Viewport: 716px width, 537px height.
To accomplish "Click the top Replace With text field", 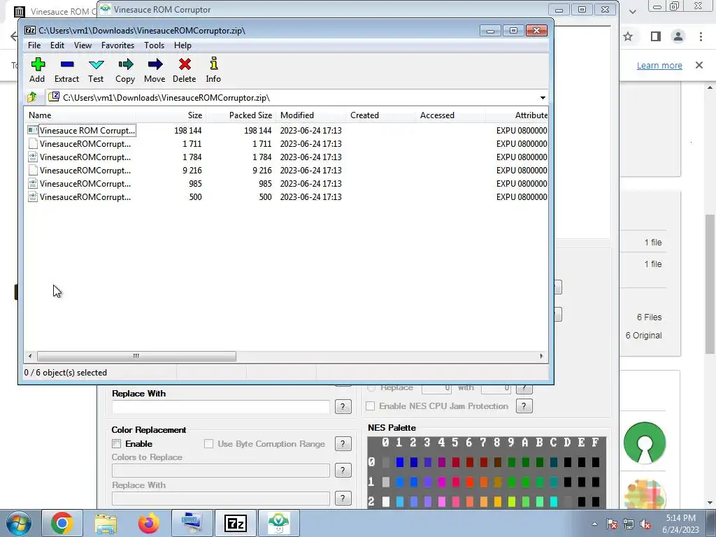I will pyautogui.click(x=220, y=407).
